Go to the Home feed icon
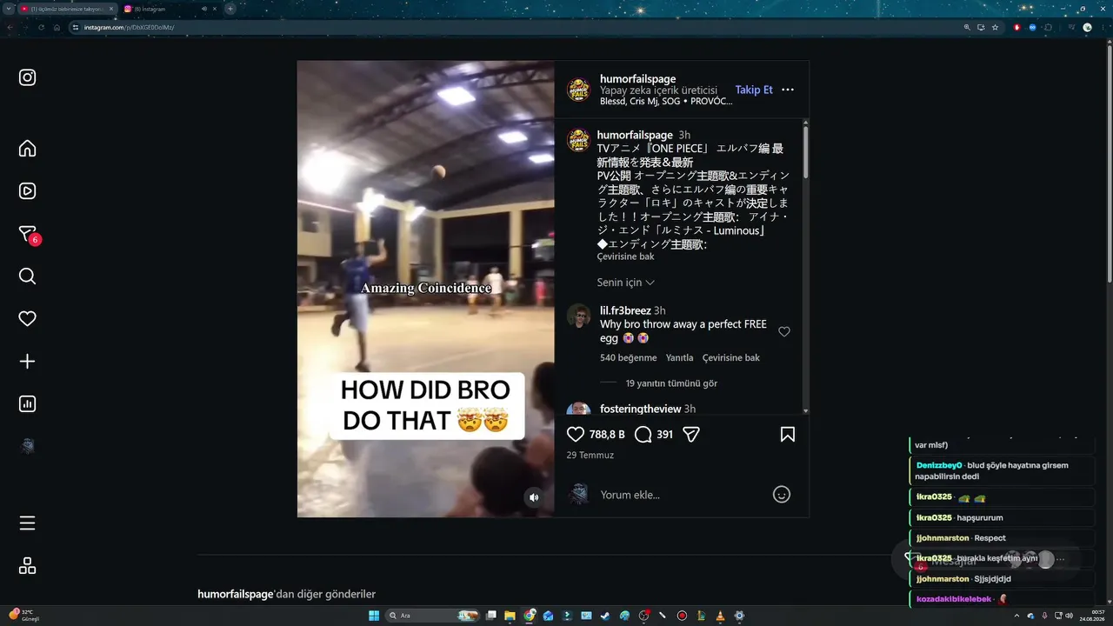This screenshot has width=1113, height=626. (x=27, y=149)
